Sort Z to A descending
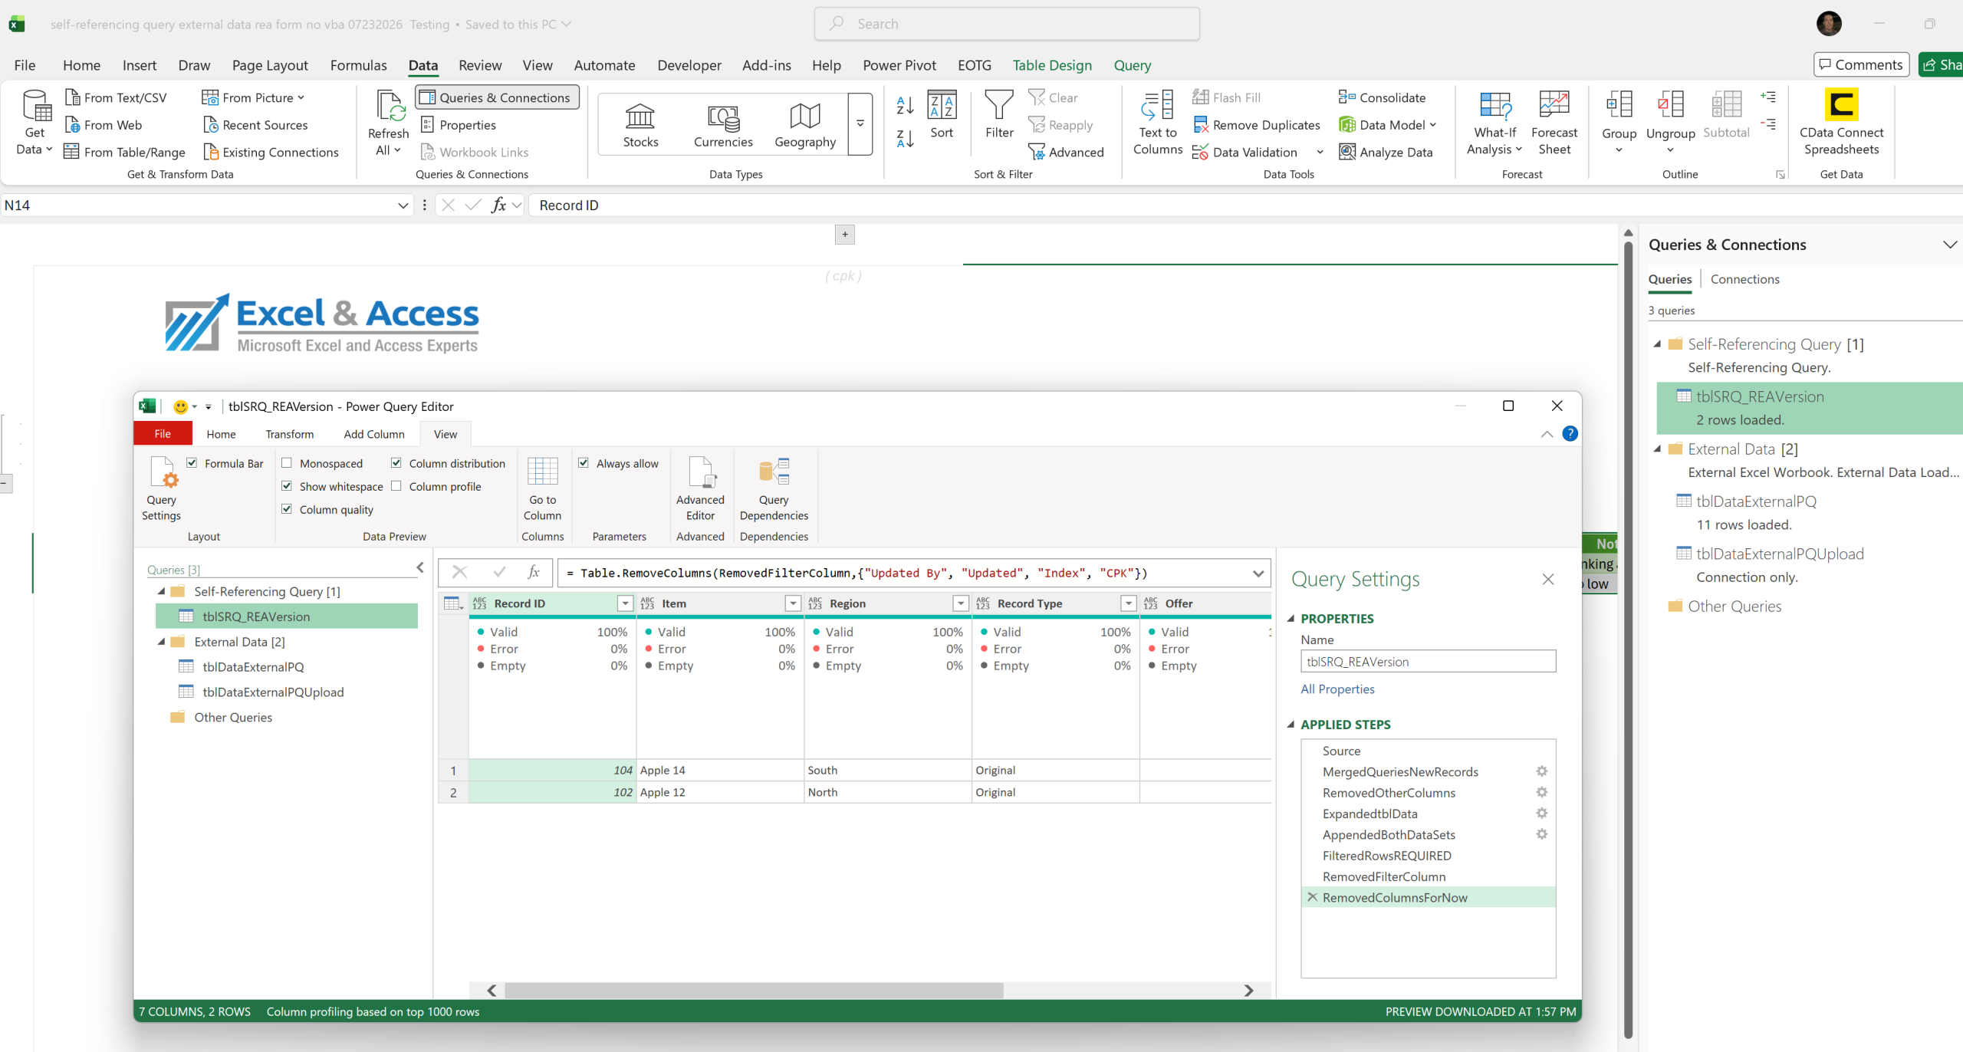This screenshot has height=1052, width=1963. pos(905,139)
